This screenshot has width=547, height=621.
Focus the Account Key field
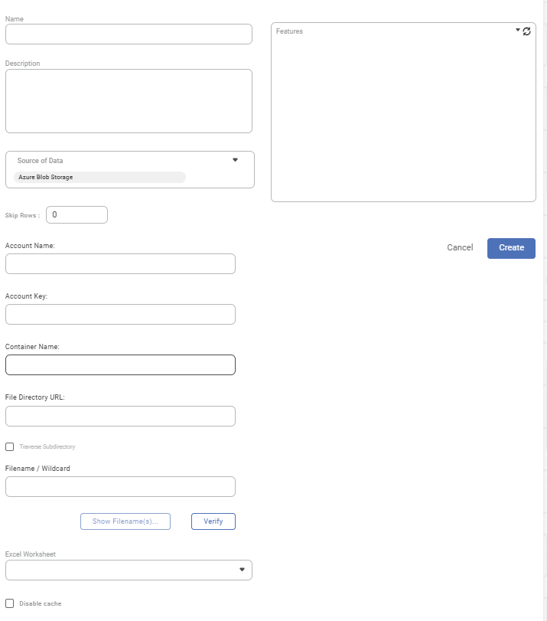point(120,315)
